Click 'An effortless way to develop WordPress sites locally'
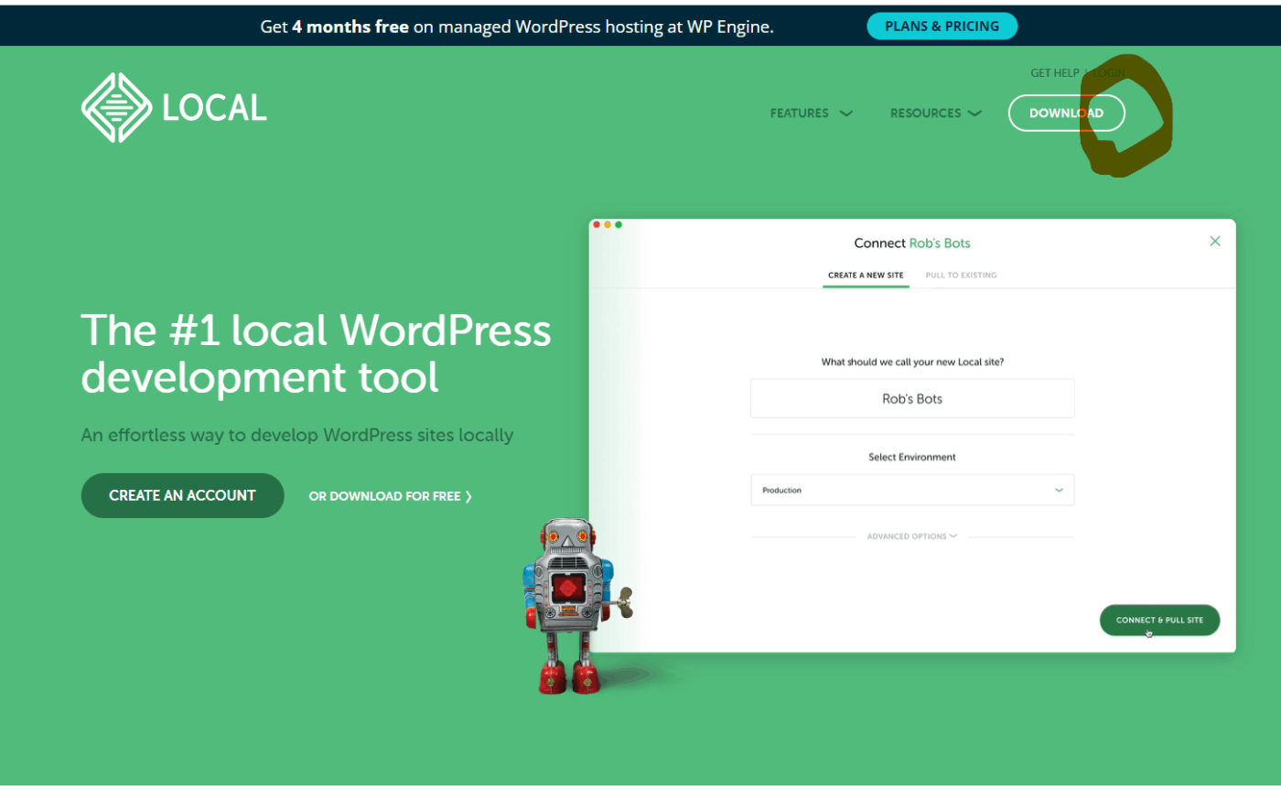 [296, 435]
